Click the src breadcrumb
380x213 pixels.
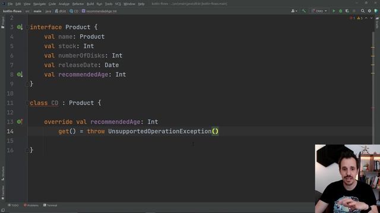27,11
